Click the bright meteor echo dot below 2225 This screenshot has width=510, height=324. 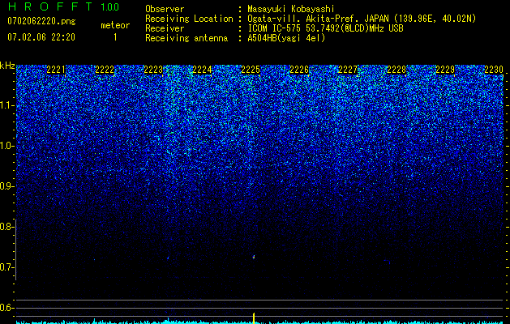point(254,257)
